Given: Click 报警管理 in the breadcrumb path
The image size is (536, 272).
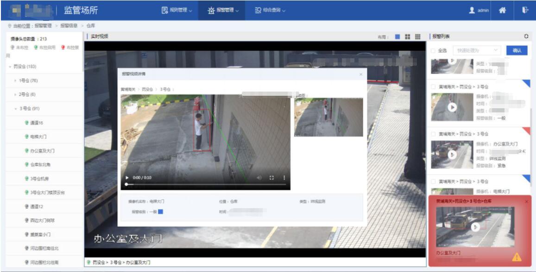Looking at the screenshot, I should pos(43,25).
